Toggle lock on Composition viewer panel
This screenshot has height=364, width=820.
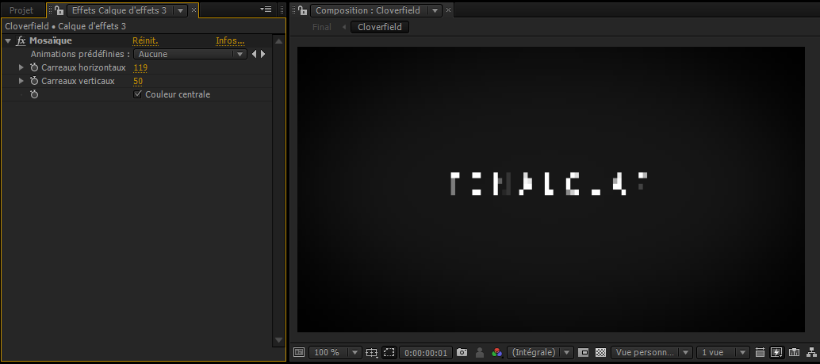click(301, 10)
